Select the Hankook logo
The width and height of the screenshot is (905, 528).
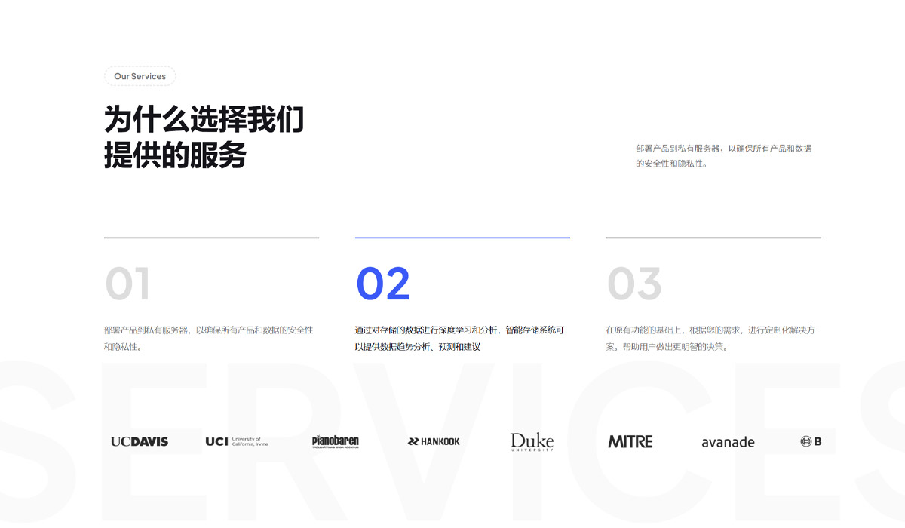click(x=434, y=441)
